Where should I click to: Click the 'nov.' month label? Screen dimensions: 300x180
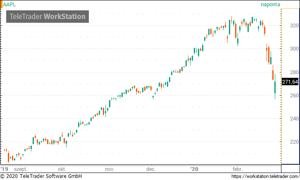coord(110,169)
